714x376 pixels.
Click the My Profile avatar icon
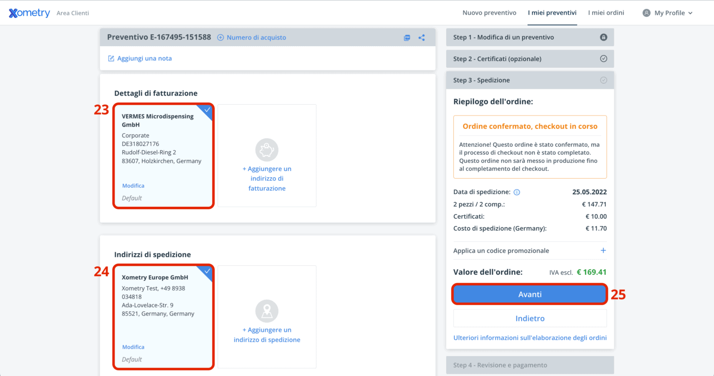point(646,13)
